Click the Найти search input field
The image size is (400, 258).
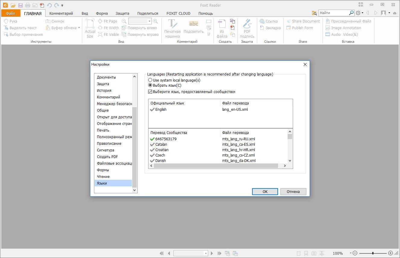click(333, 13)
